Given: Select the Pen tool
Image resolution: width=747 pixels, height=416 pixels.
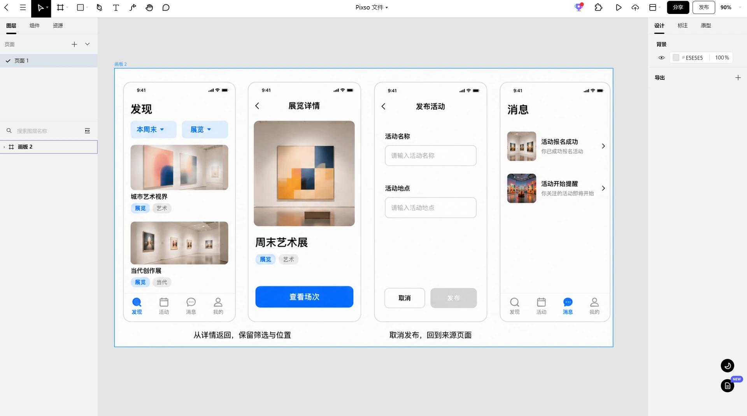Looking at the screenshot, I should 99,7.
